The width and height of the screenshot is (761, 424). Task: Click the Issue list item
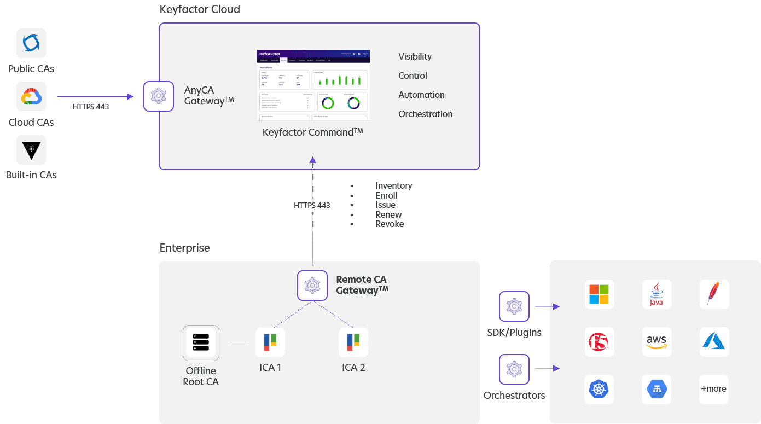pyautogui.click(x=386, y=205)
